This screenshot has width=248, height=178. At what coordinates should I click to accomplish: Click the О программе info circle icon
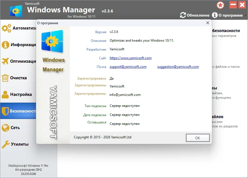point(215,15)
